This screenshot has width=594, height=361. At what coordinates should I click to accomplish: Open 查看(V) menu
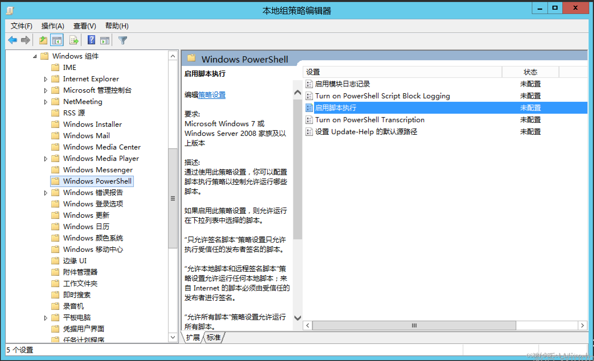[83, 26]
